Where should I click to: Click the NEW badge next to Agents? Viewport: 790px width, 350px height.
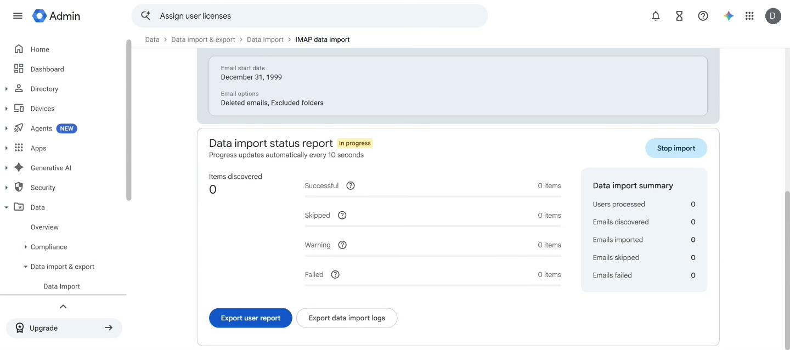(67, 128)
